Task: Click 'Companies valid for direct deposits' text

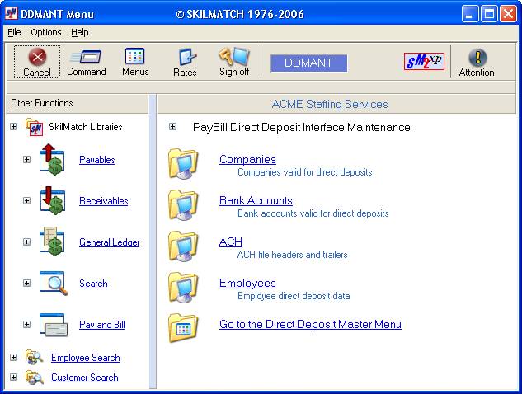Action: 304,172
